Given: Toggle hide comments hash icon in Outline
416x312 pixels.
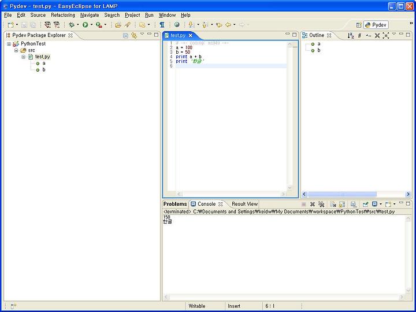Looking at the screenshot, I should pos(359,36).
